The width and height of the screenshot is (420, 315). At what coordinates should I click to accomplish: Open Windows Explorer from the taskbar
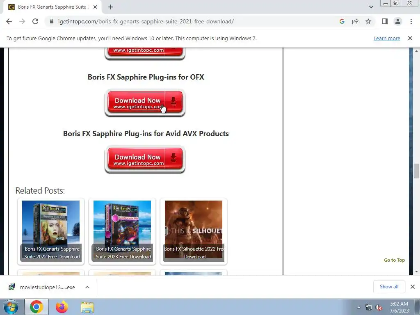pos(87,307)
